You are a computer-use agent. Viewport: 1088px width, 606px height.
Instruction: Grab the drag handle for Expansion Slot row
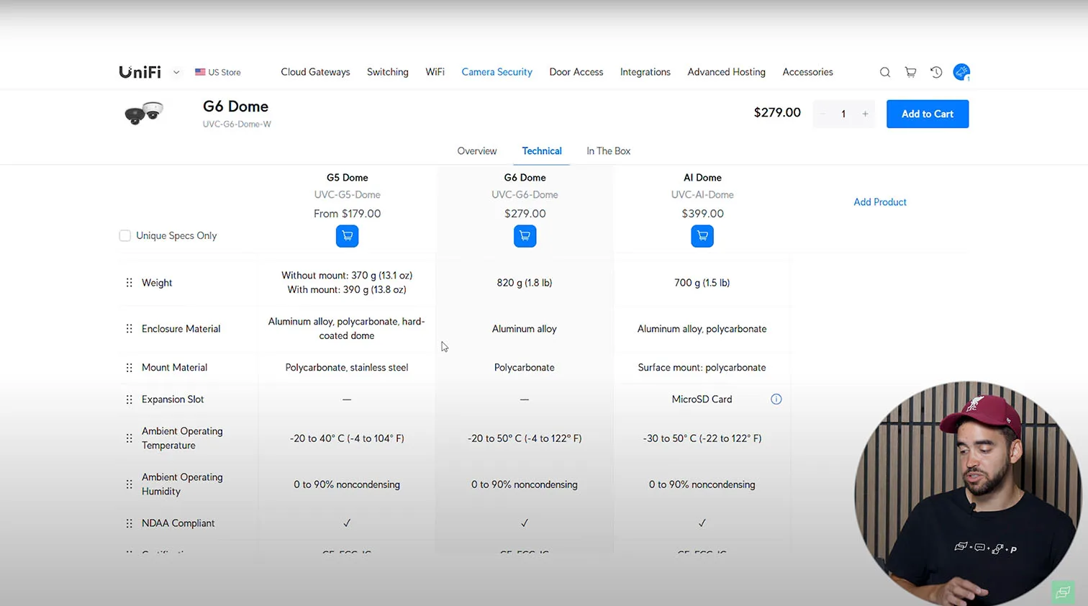(x=130, y=399)
